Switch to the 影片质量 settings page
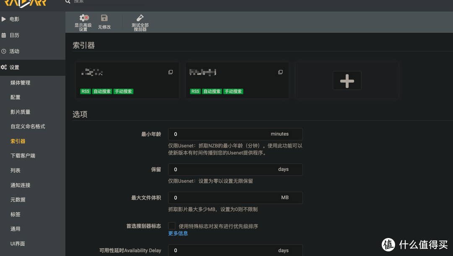 20,112
